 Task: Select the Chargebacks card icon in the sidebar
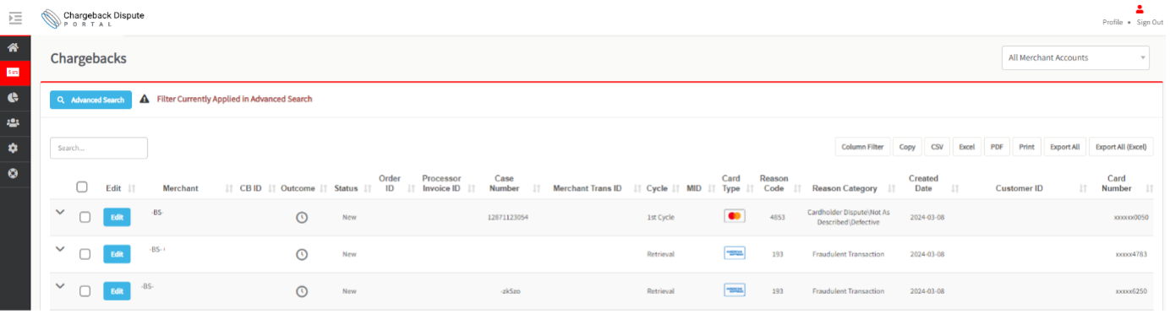click(14, 73)
